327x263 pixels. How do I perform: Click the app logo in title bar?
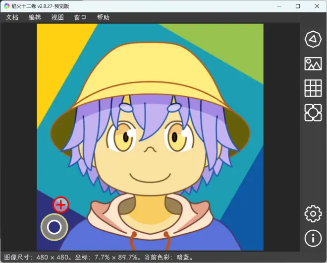(x=6, y=6)
